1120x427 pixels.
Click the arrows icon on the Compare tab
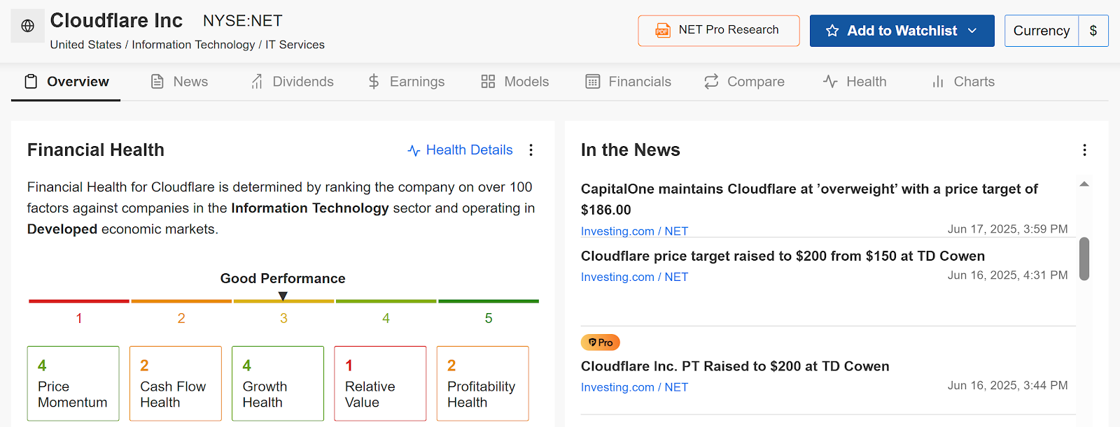click(x=711, y=82)
